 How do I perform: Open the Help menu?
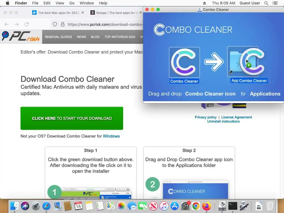[103, 3]
